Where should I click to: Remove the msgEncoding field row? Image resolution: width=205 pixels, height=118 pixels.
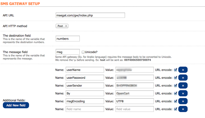click(183, 101)
